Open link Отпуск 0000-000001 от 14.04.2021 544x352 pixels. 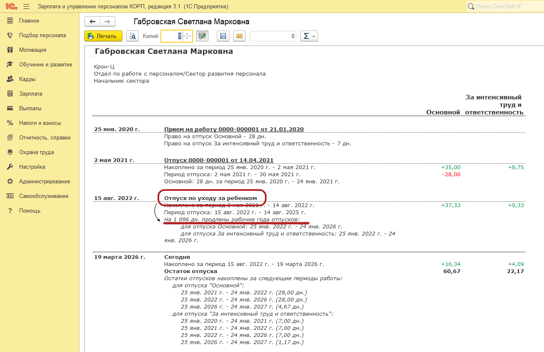coord(219,160)
